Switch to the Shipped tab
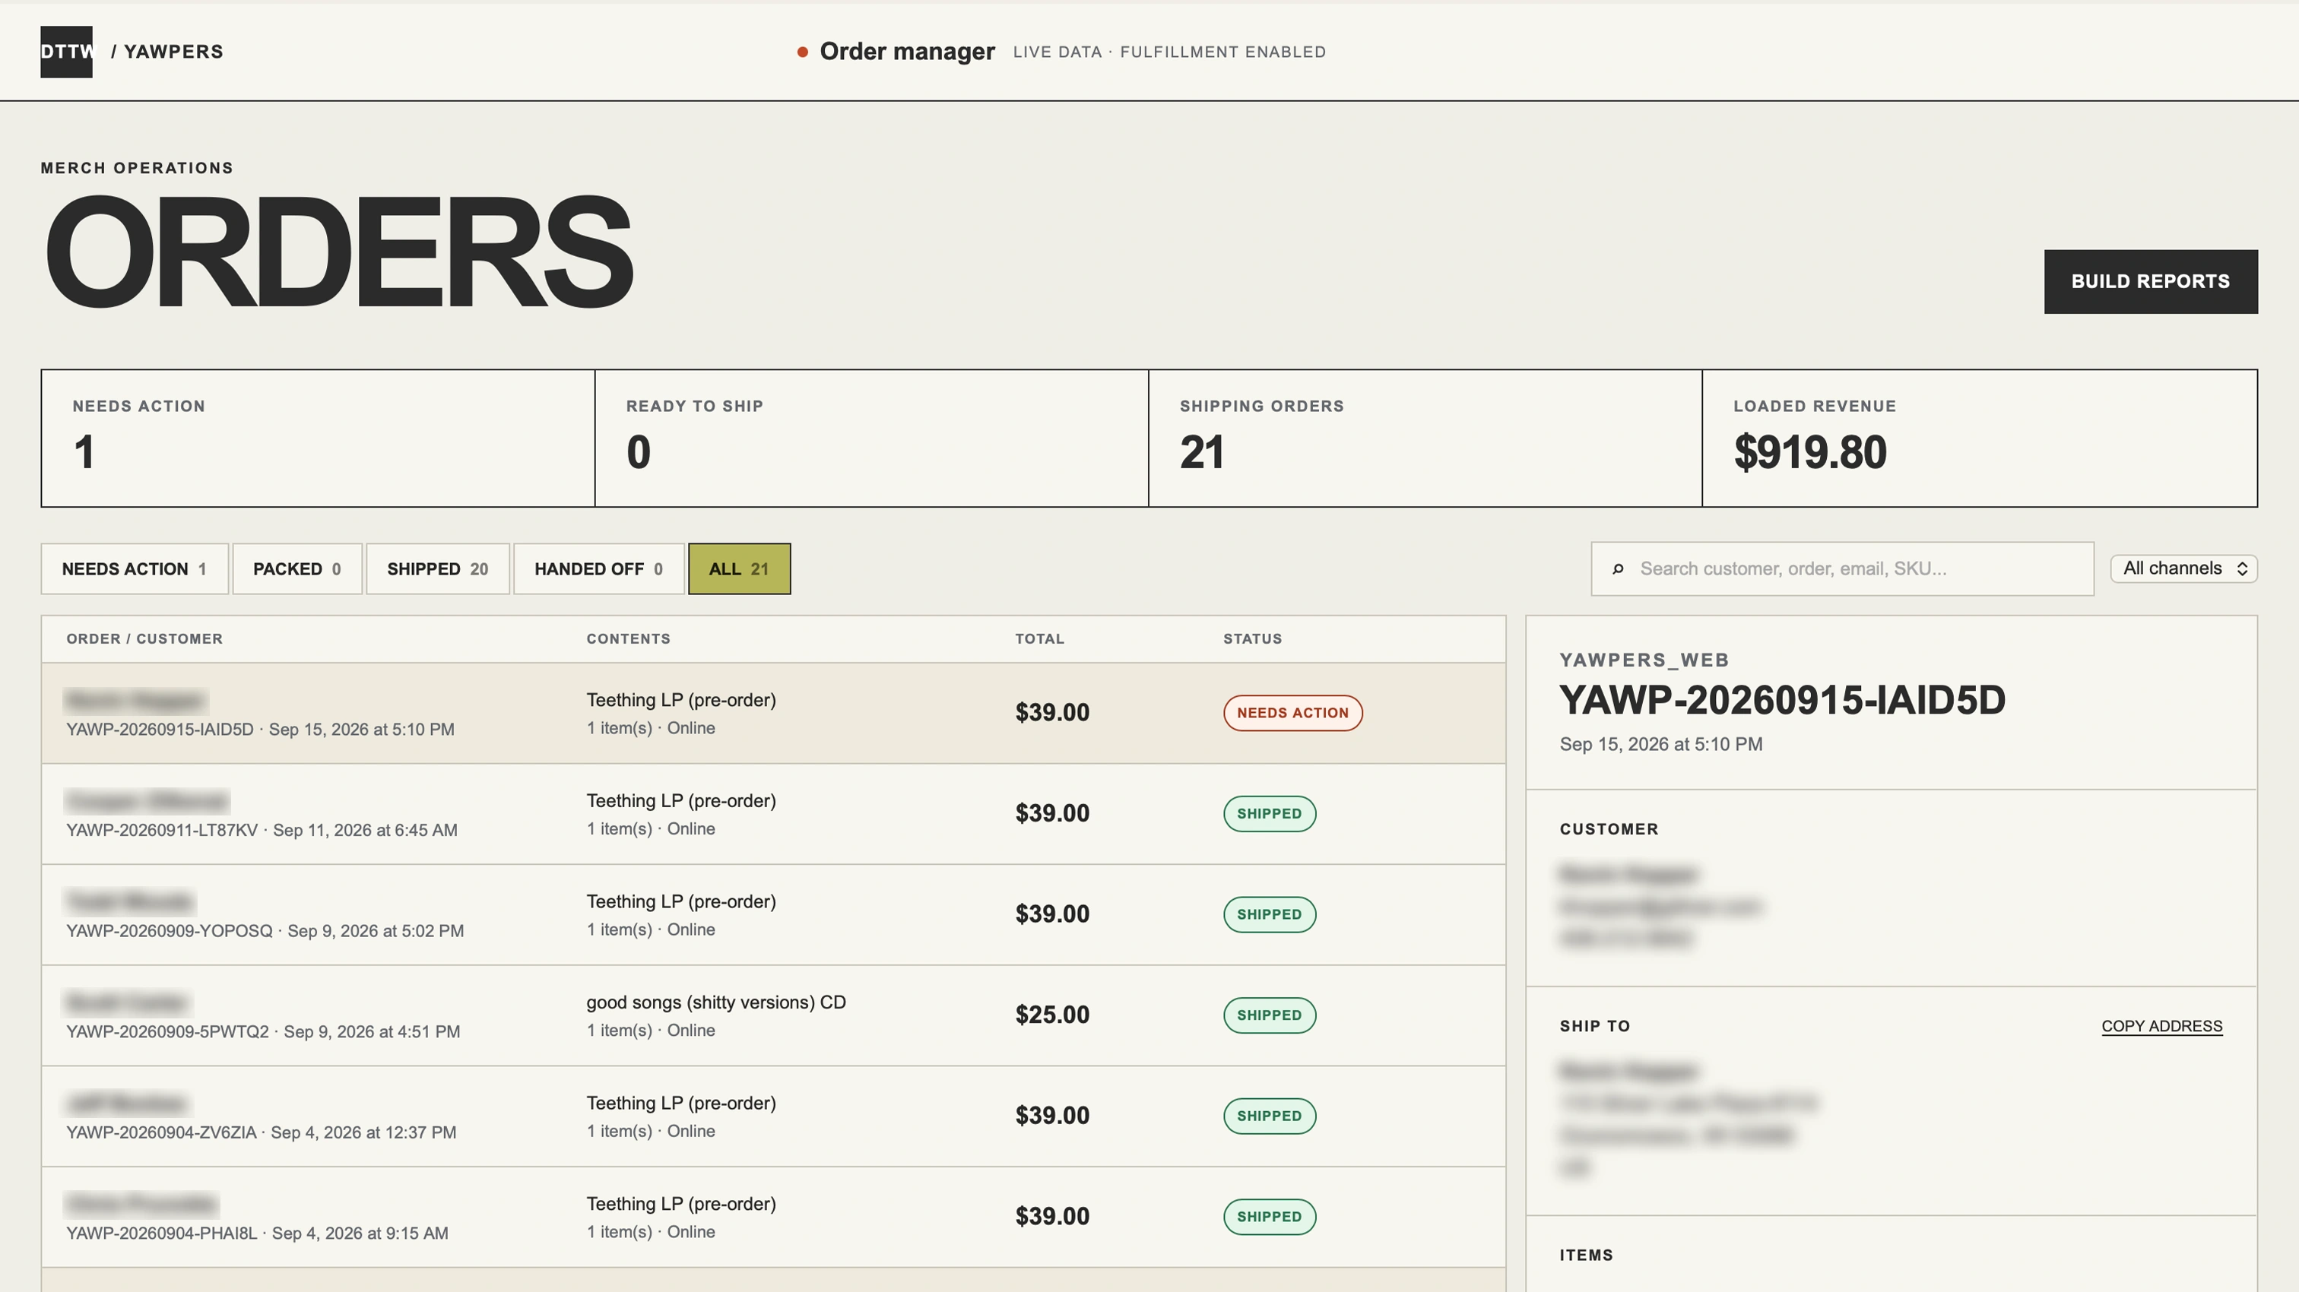The image size is (2299, 1292). click(437, 568)
